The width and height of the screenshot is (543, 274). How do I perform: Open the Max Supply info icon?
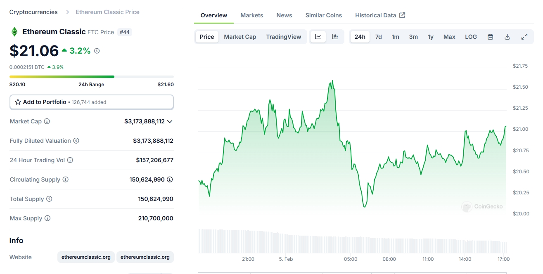(x=47, y=218)
